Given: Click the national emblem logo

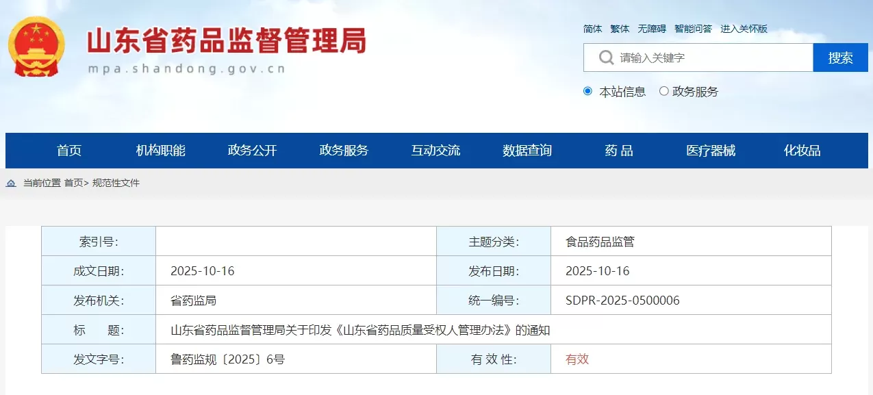Looking at the screenshot, I should [36, 47].
